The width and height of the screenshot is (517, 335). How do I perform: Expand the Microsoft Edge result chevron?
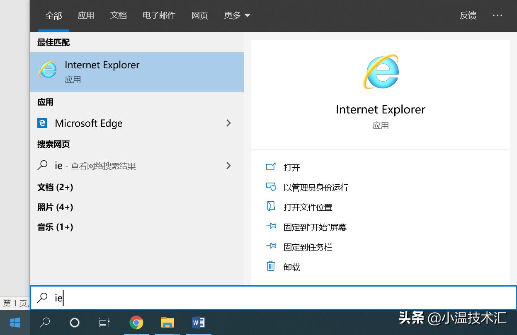(228, 123)
